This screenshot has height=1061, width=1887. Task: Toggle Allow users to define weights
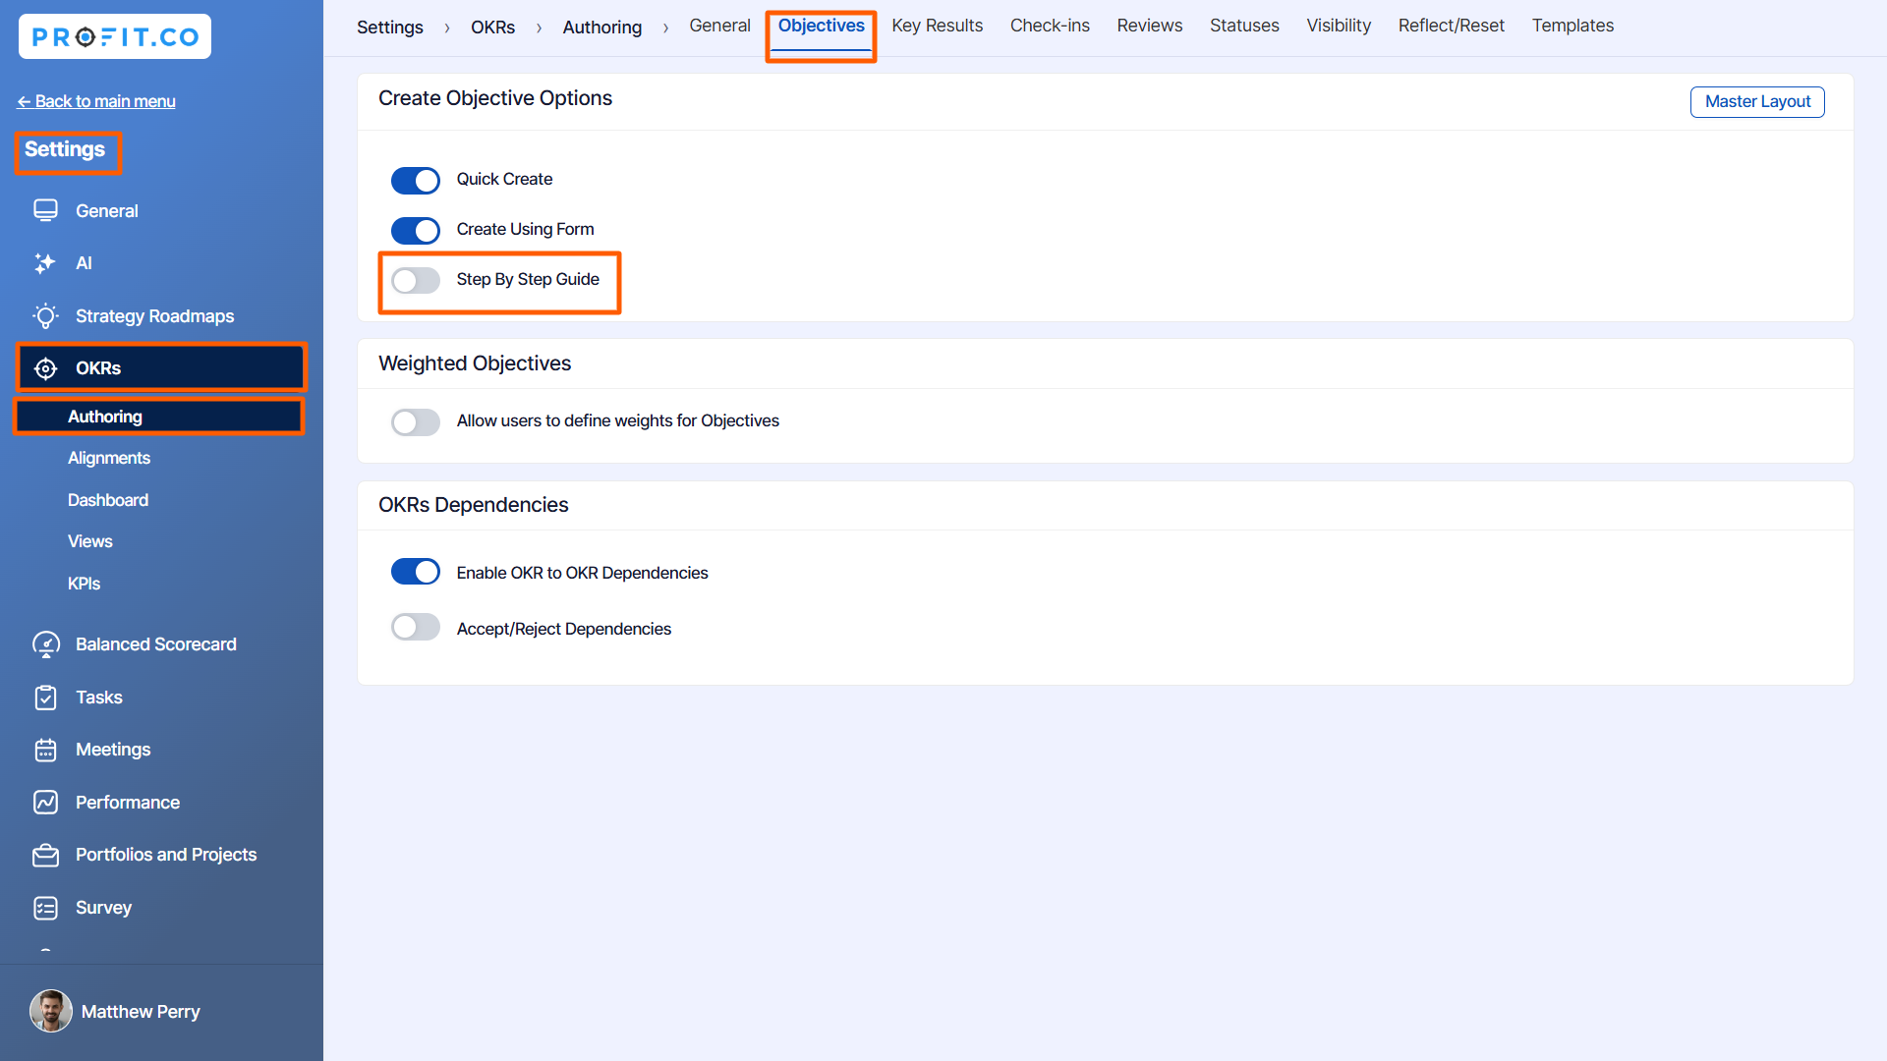(x=415, y=421)
